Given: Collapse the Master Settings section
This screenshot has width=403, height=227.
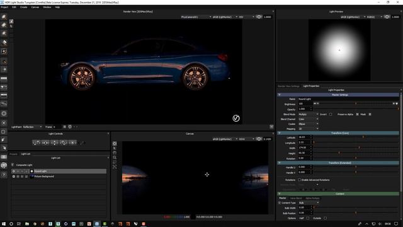Looking at the screenshot, I should 280,95.
